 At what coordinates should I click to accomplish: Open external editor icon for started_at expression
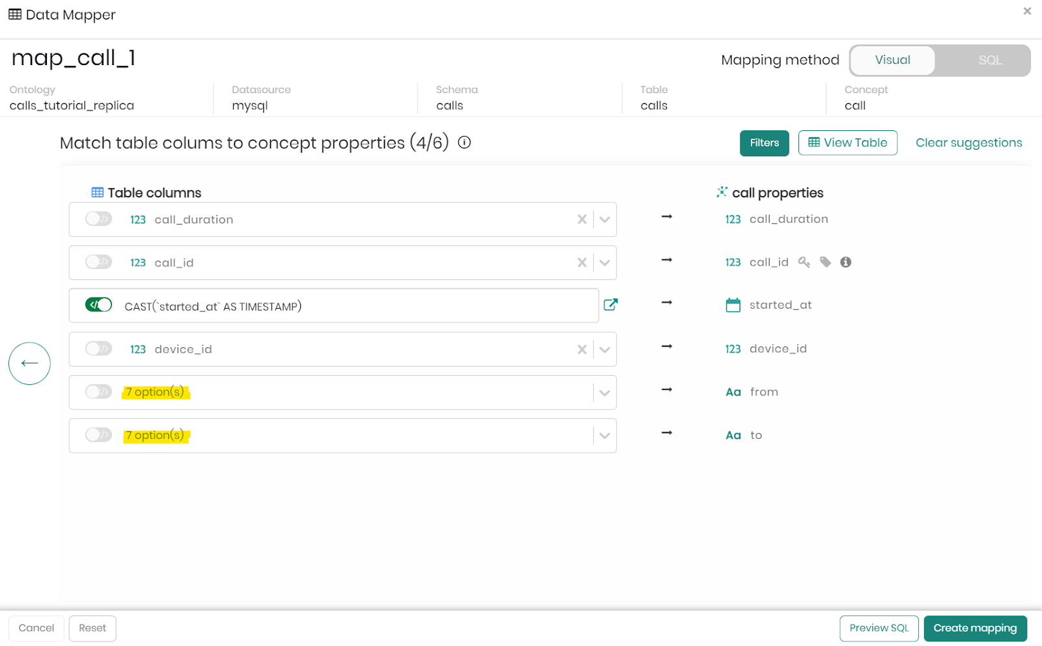tap(610, 305)
